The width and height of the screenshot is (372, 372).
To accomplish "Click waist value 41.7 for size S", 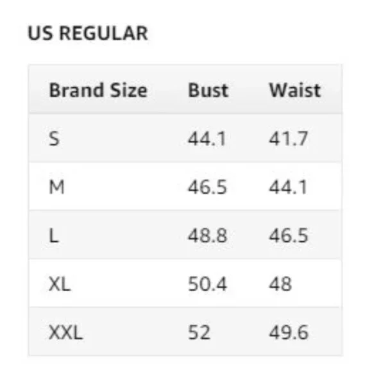I will (289, 139).
